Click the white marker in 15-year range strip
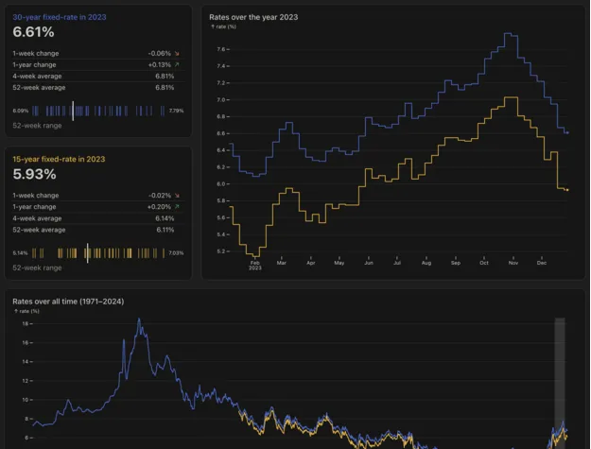Screen dimensions: 591x449 click(87, 252)
